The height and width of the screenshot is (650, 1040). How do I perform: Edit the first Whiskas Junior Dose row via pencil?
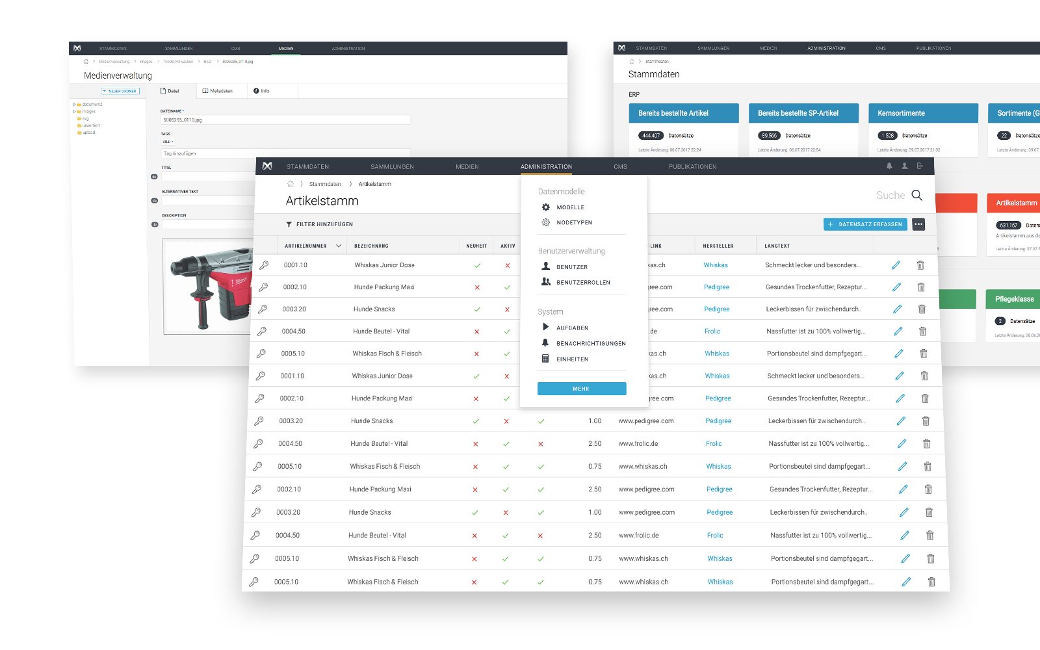pos(896,265)
